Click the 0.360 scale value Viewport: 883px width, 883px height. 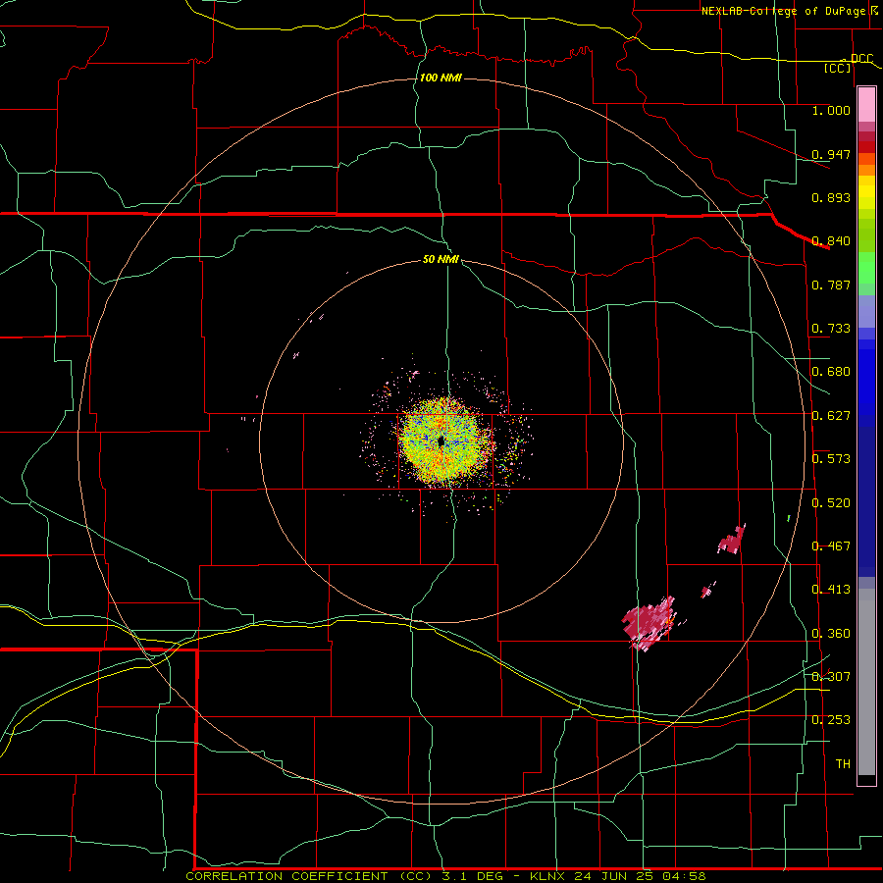[831, 634]
